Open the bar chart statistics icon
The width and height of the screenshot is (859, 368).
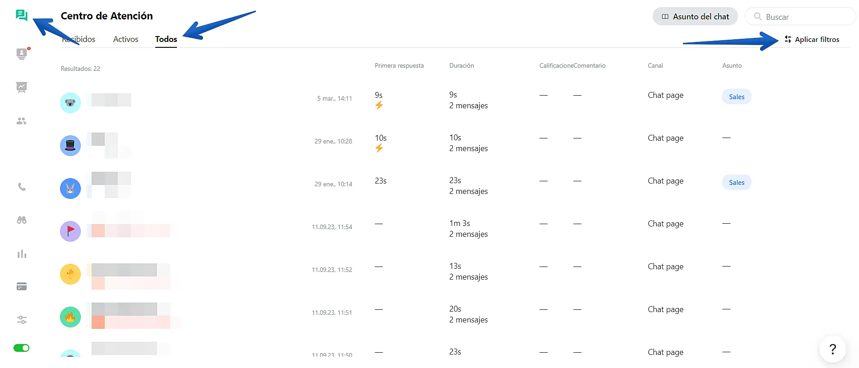click(x=22, y=254)
